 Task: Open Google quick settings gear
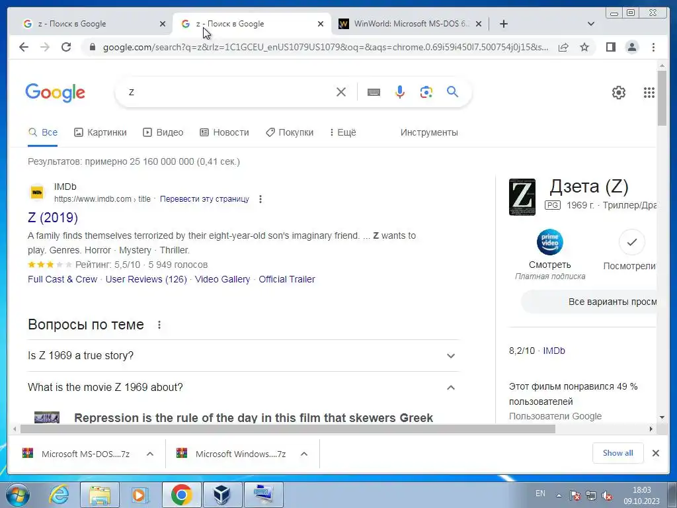coord(619,93)
